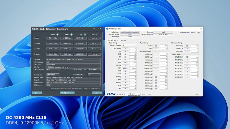
Task: Click the Memory Read value 70184 MB/s
Action: tap(53, 38)
